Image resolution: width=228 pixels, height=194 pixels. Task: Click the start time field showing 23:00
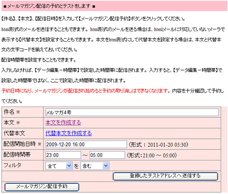click(63, 155)
